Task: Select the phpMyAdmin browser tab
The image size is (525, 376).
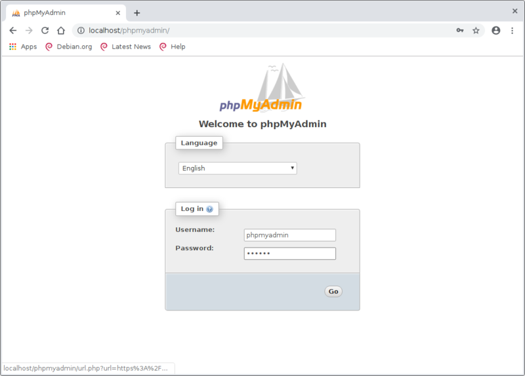Action: (66, 13)
